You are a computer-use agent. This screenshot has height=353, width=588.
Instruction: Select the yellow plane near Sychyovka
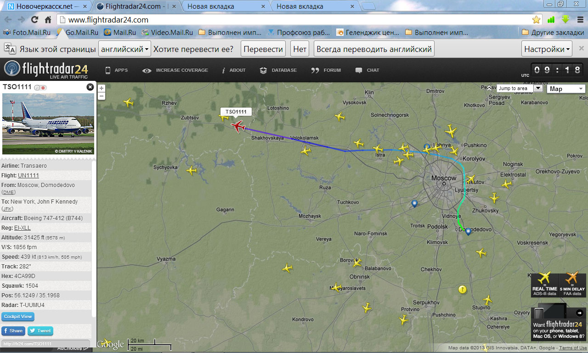(192, 171)
